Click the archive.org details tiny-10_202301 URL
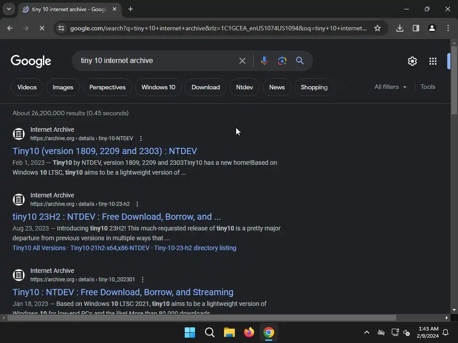This screenshot has height=343, width=458. pyautogui.click(x=83, y=280)
